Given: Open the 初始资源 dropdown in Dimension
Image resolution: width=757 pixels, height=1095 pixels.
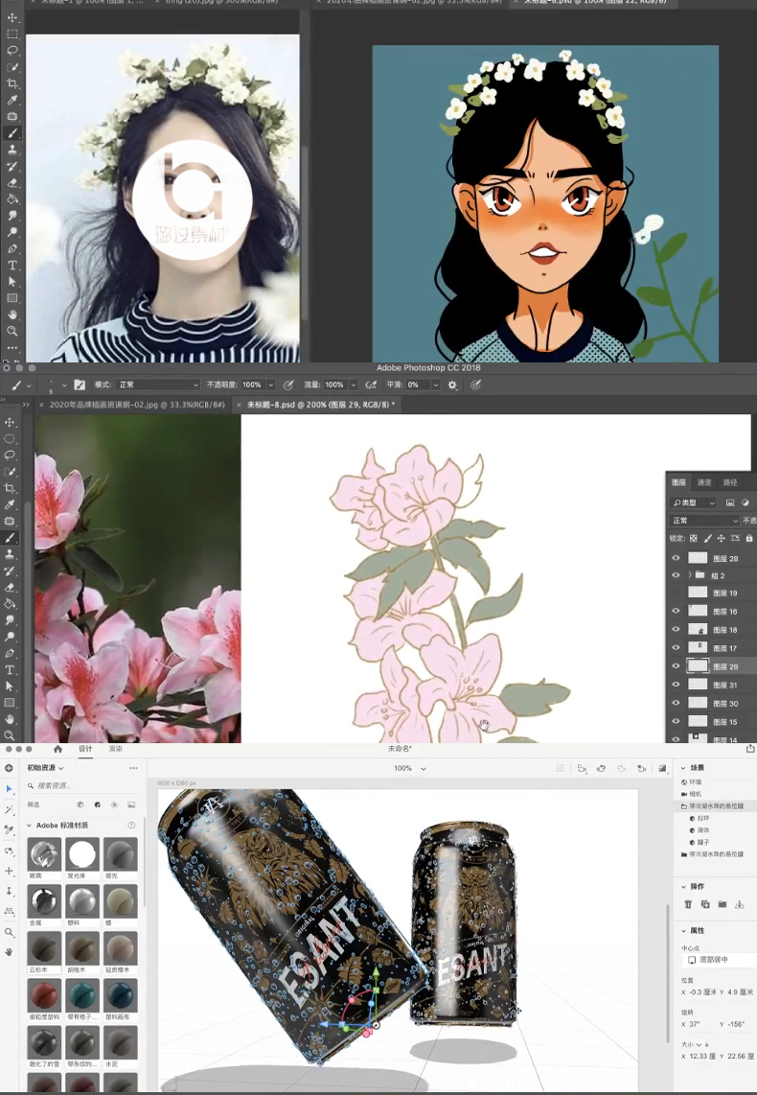Looking at the screenshot, I should pyautogui.click(x=45, y=767).
